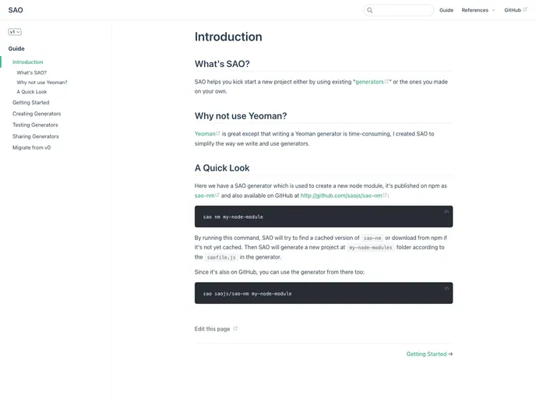Click external icon next to Edit this page
Image resolution: width=536 pixels, height=399 pixels.
click(x=236, y=329)
